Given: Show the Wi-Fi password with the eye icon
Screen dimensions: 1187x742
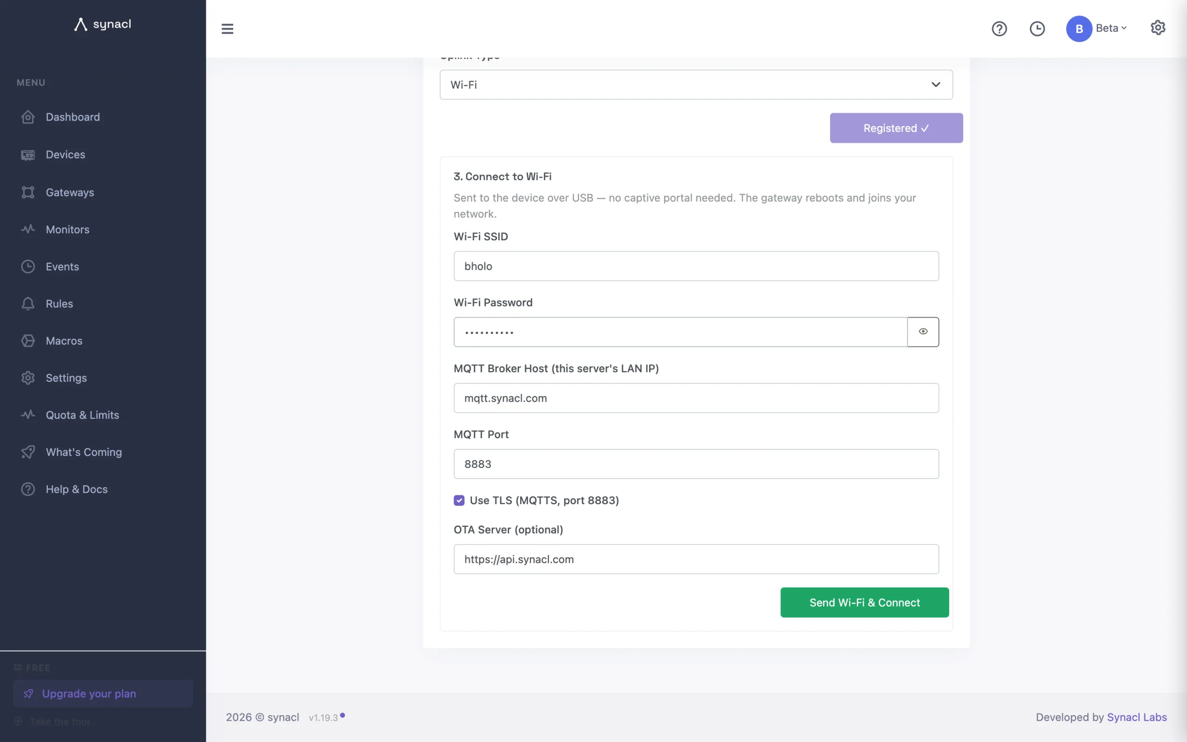Looking at the screenshot, I should click(x=923, y=332).
